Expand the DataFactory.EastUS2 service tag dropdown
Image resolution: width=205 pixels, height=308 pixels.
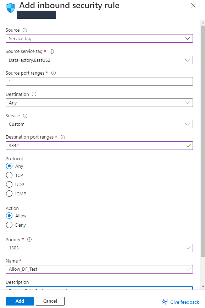point(99,60)
